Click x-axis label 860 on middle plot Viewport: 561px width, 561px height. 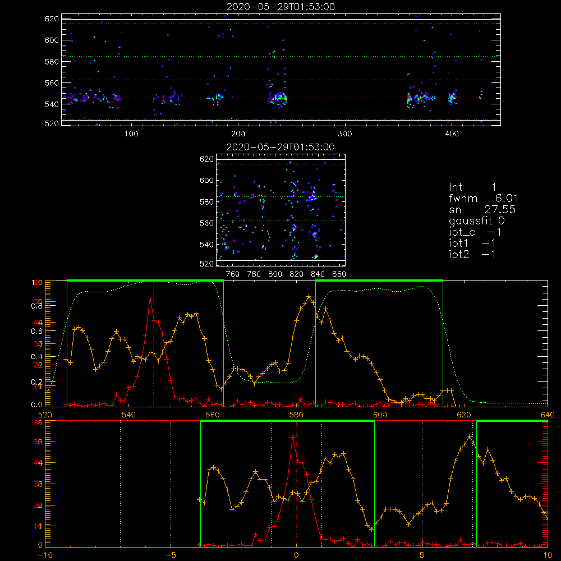click(339, 274)
